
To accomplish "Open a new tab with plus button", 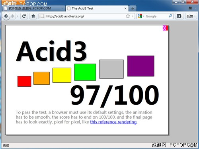I will pos(133,8).
